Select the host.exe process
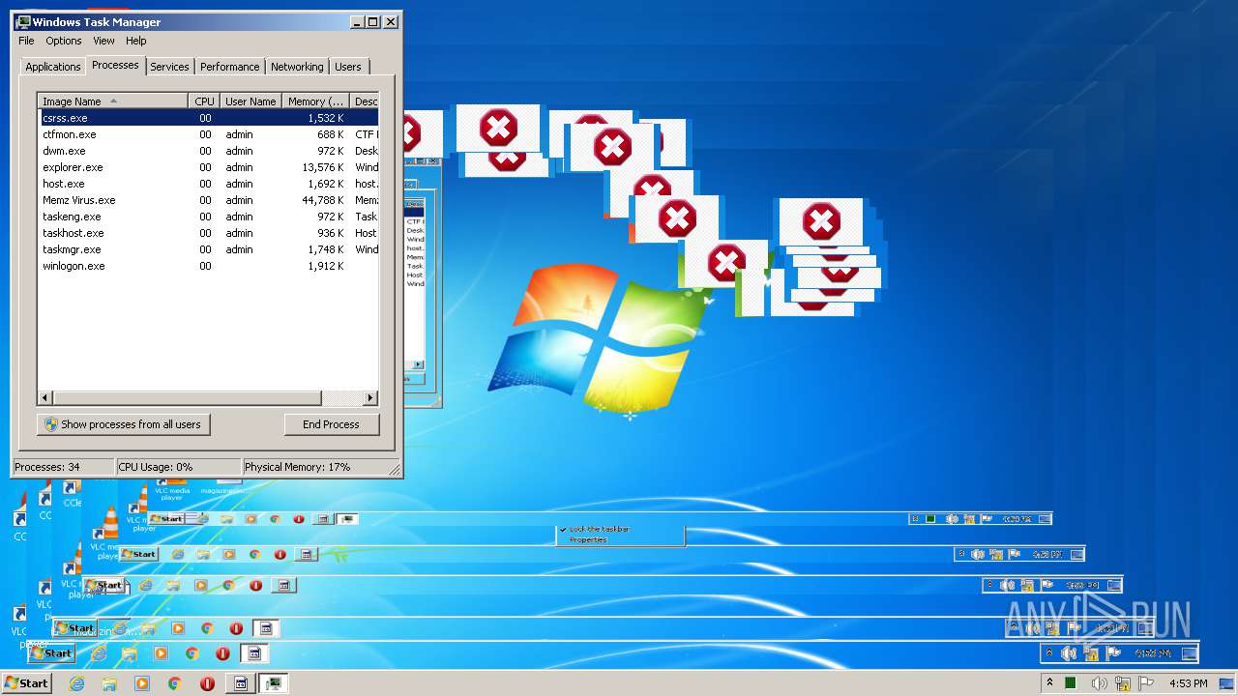Screen dimensions: 1238x696 (x=208, y=184)
